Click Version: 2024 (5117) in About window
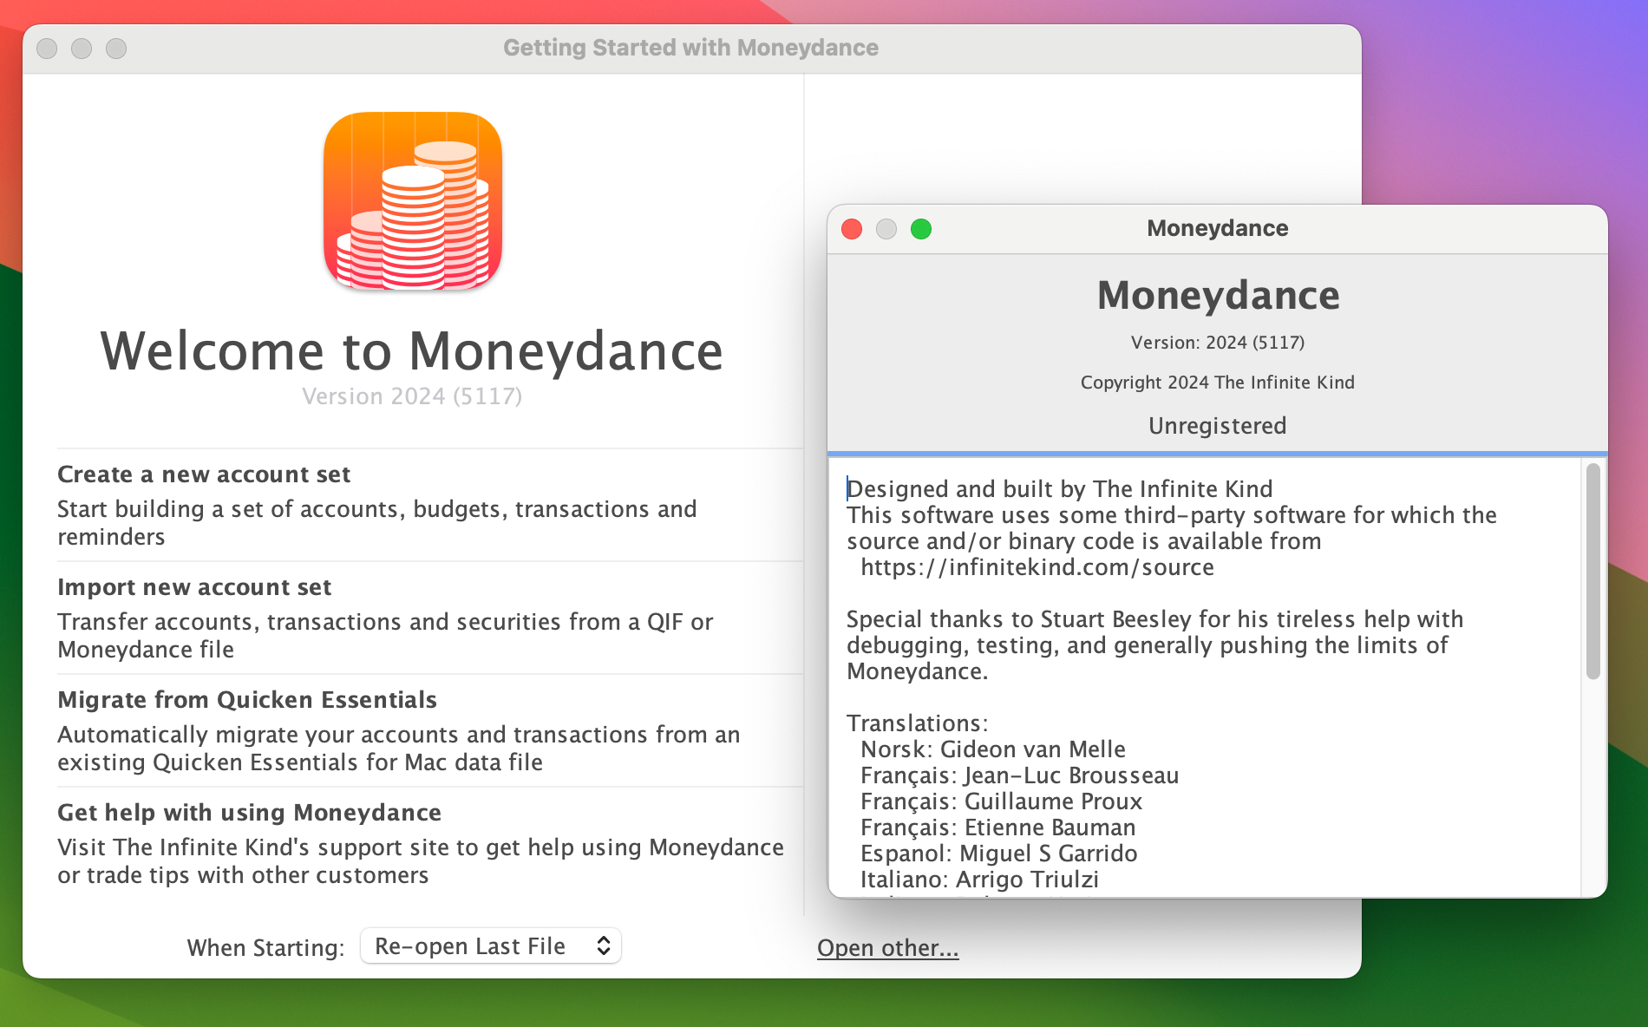 tap(1218, 343)
